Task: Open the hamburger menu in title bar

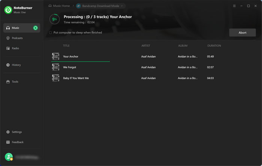Action: (234, 6)
